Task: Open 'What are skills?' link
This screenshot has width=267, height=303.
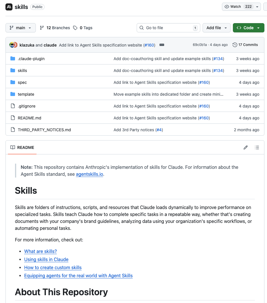Action: [x=40, y=252]
